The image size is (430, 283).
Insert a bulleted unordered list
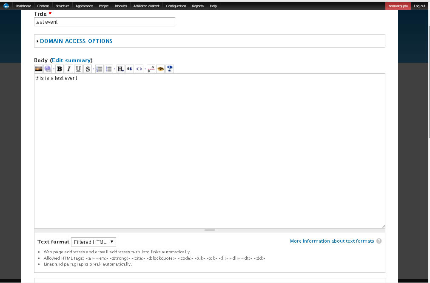(x=109, y=69)
